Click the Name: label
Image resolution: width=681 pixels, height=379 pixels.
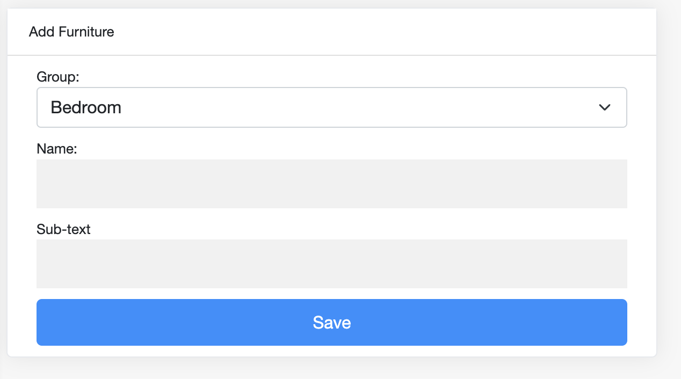pos(57,149)
